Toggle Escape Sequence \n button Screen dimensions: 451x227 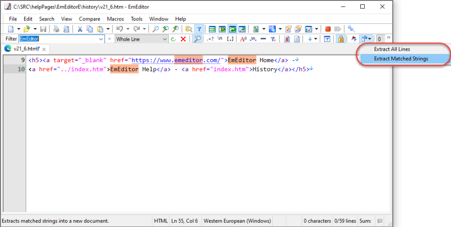coord(220,39)
